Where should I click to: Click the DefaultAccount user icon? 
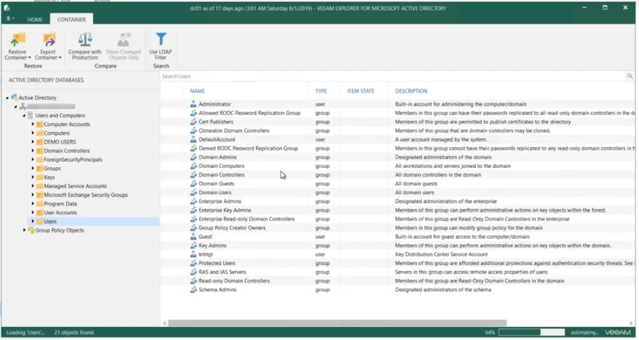(193, 139)
